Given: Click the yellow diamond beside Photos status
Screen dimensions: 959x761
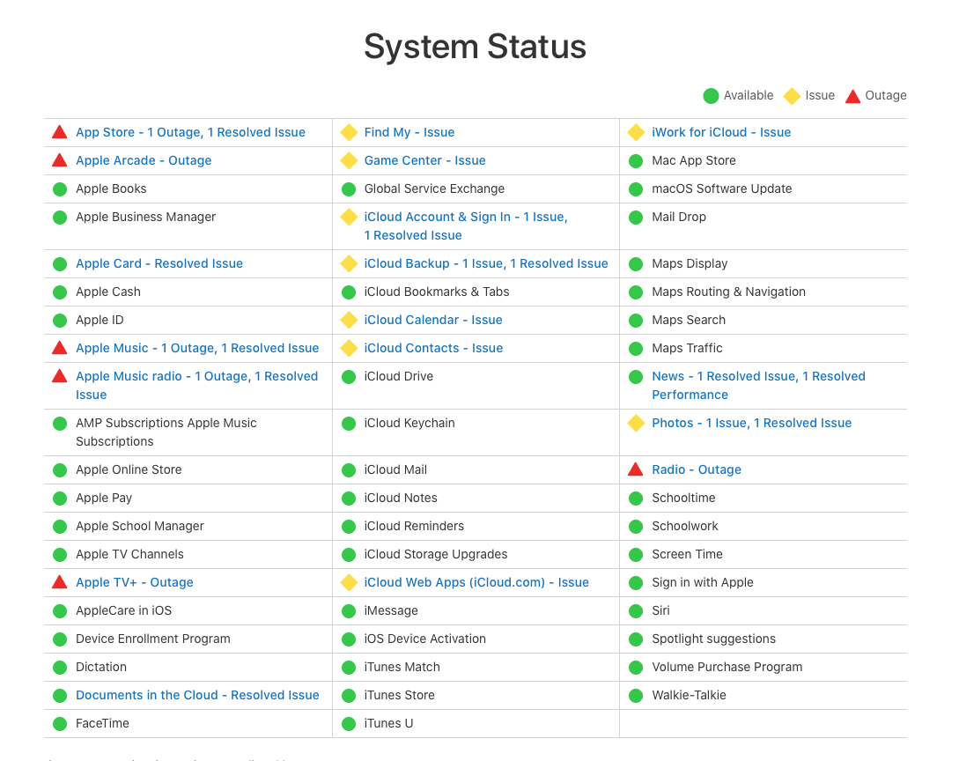Looking at the screenshot, I should coord(636,423).
